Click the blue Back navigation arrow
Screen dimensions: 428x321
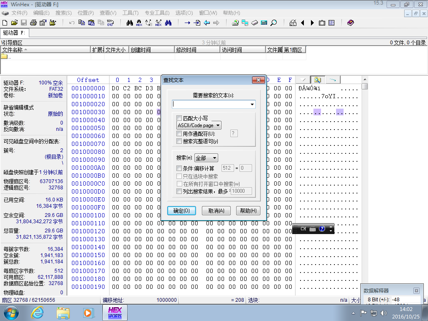click(x=206, y=23)
